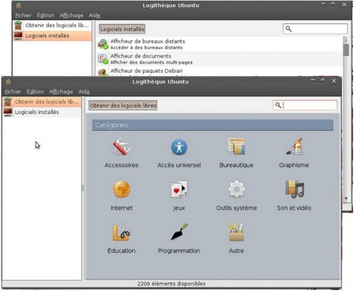Open the Accessoires category icon
This screenshot has width=354, height=291.
click(122, 147)
